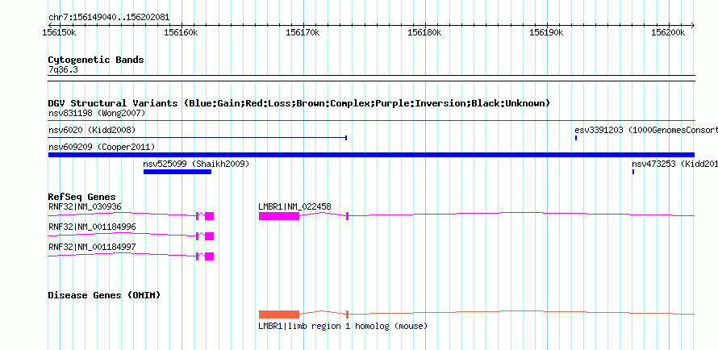Click the small blue esv3391203 variant marker
Image resolution: width=718 pixels, height=350 pixels.
tap(575, 137)
